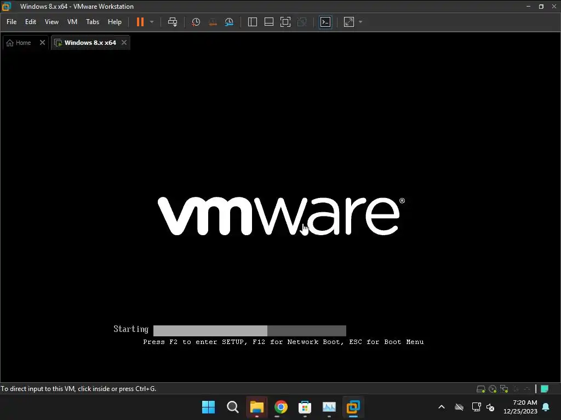The height and width of the screenshot is (420, 561).
Task: Enter full screen mode
Action: click(285, 22)
